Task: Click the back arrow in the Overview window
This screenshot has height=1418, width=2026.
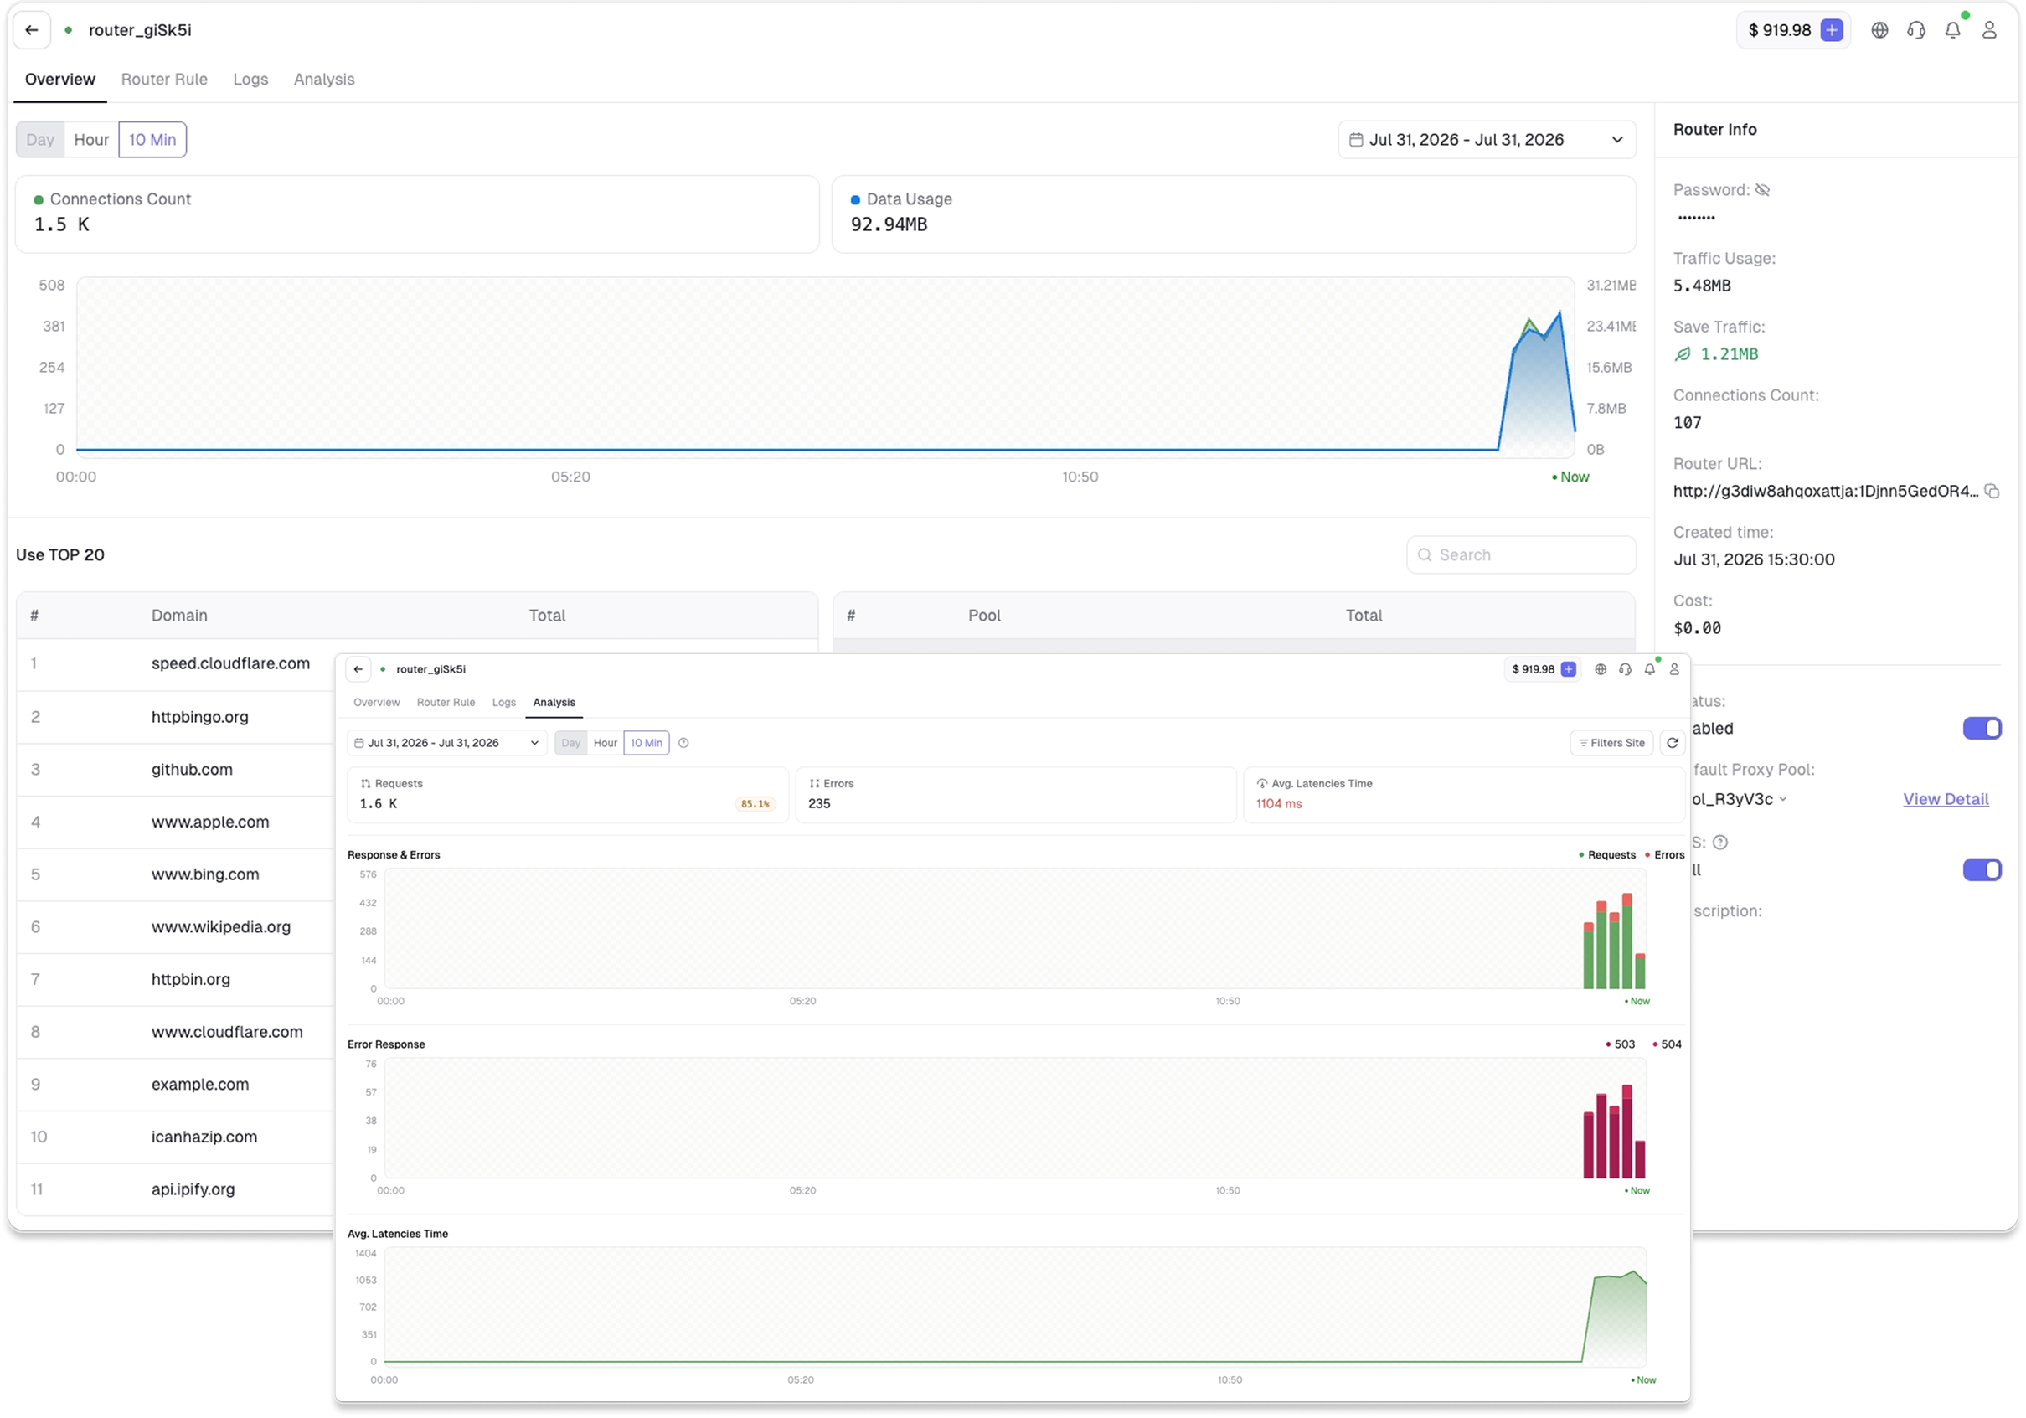Action: coord(32,30)
